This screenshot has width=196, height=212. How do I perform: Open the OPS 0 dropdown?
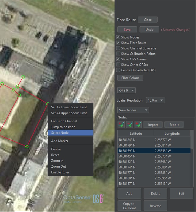127,90
